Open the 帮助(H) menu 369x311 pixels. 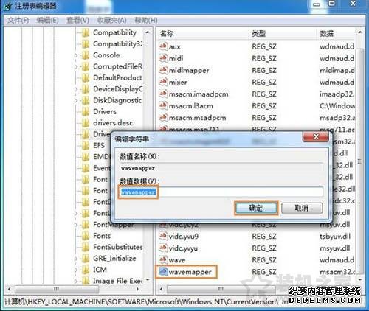tap(146, 20)
